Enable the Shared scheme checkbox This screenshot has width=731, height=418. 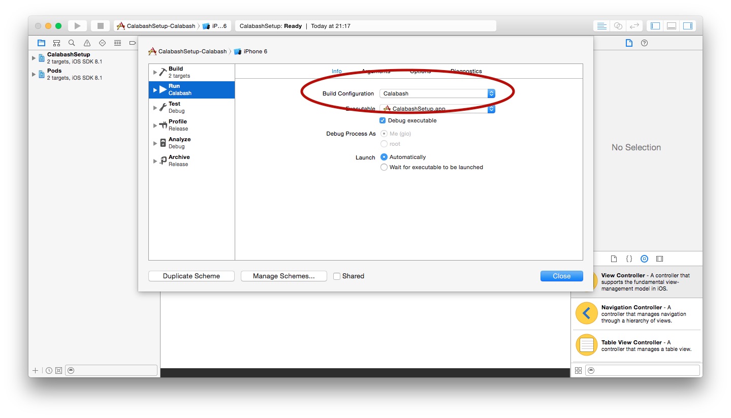click(x=336, y=276)
